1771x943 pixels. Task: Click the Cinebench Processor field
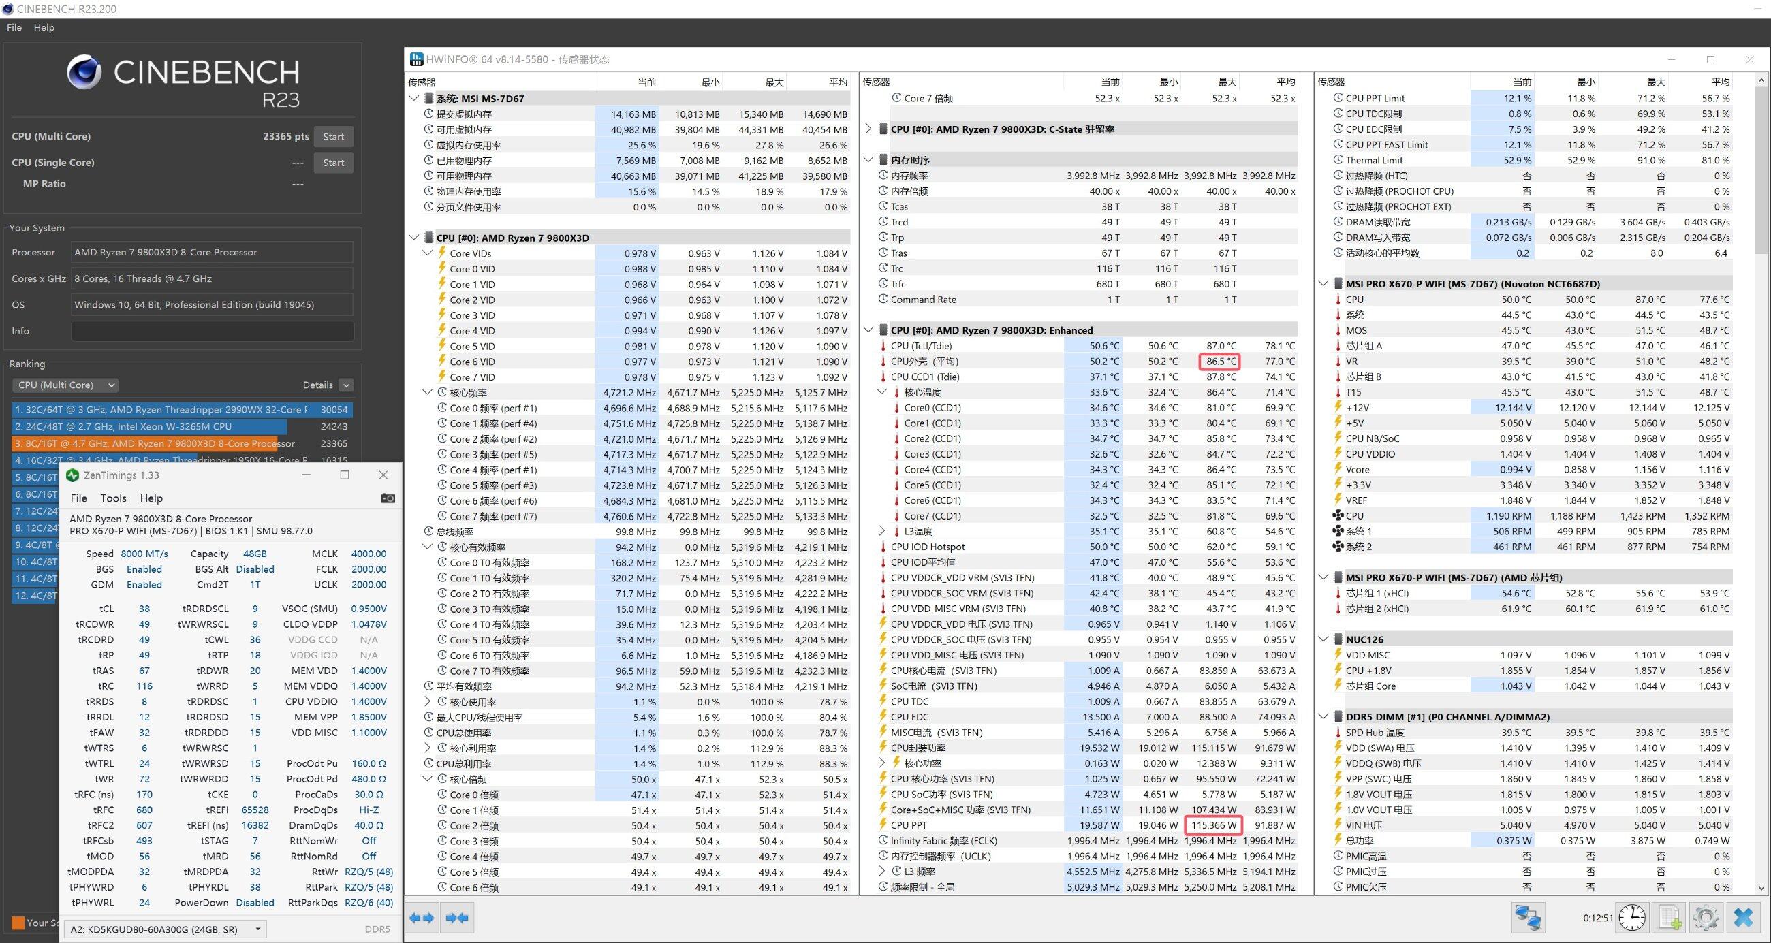213,252
